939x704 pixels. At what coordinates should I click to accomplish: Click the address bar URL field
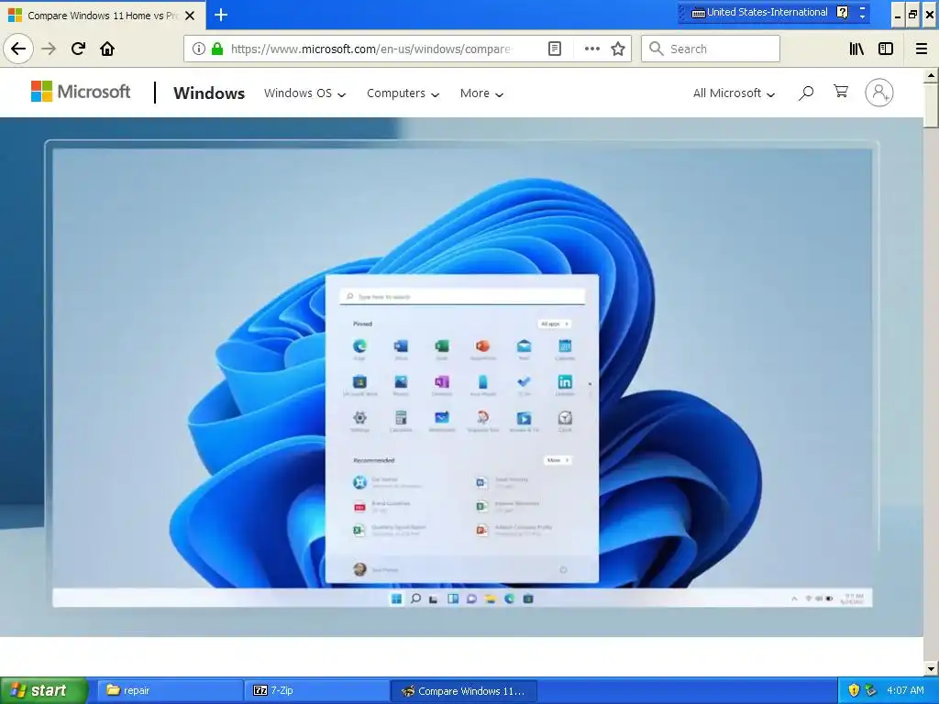click(371, 49)
